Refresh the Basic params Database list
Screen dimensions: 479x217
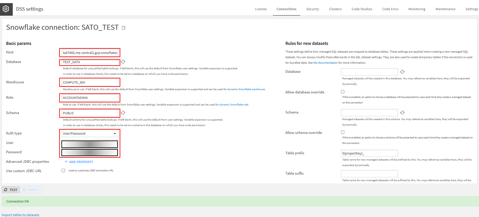[123, 62]
